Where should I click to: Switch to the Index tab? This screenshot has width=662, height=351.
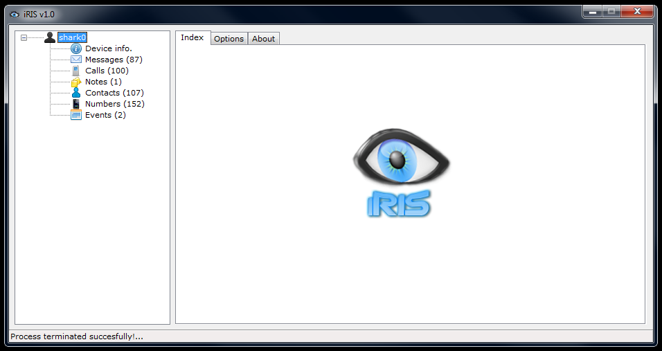193,37
